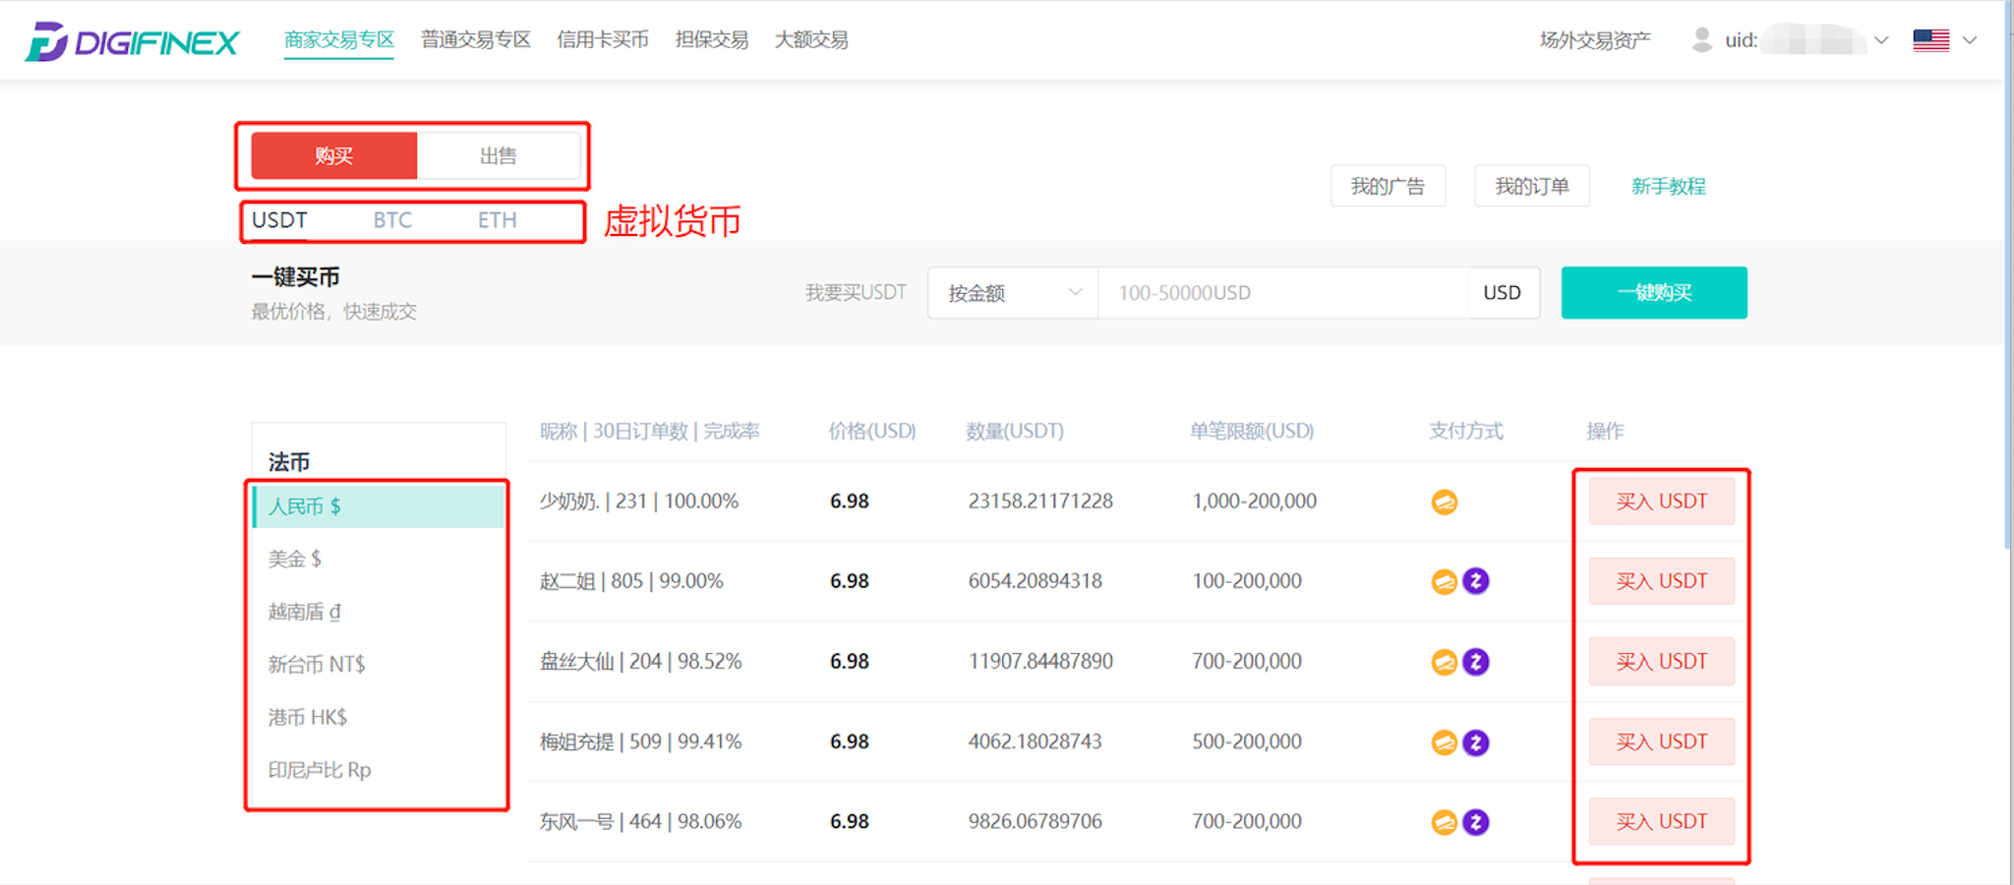Click the DigiFinex logo
The width and height of the screenshot is (2014, 885).
tap(132, 41)
